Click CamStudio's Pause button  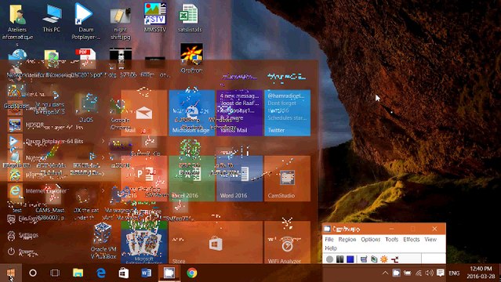tap(340, 259)
